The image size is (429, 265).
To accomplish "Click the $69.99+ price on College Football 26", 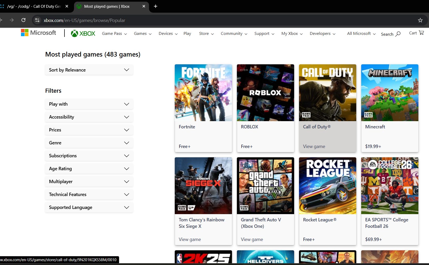I will click(x=373, y=239).
